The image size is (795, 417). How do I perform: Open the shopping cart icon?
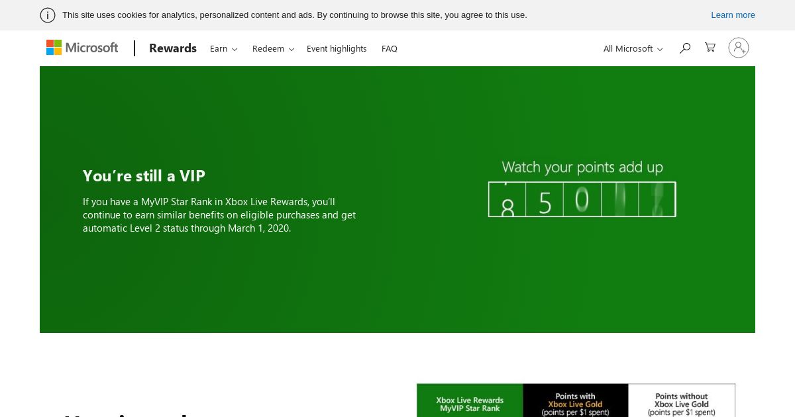click(710, 48)
